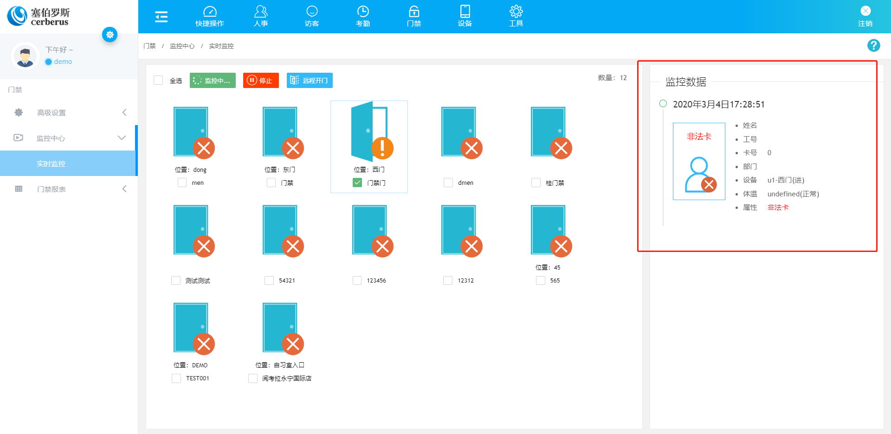Check the TEST001 door checkbox
This screenshot has height=434, width=891.
coord(176,378)
